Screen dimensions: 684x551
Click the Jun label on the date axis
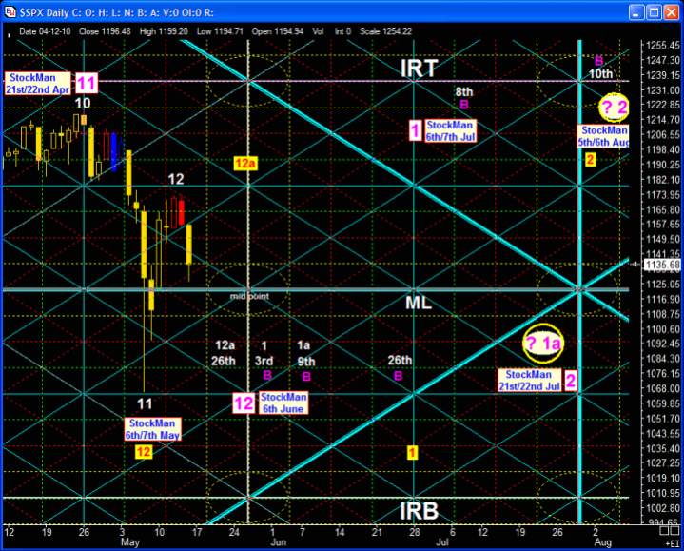[278, 542]
